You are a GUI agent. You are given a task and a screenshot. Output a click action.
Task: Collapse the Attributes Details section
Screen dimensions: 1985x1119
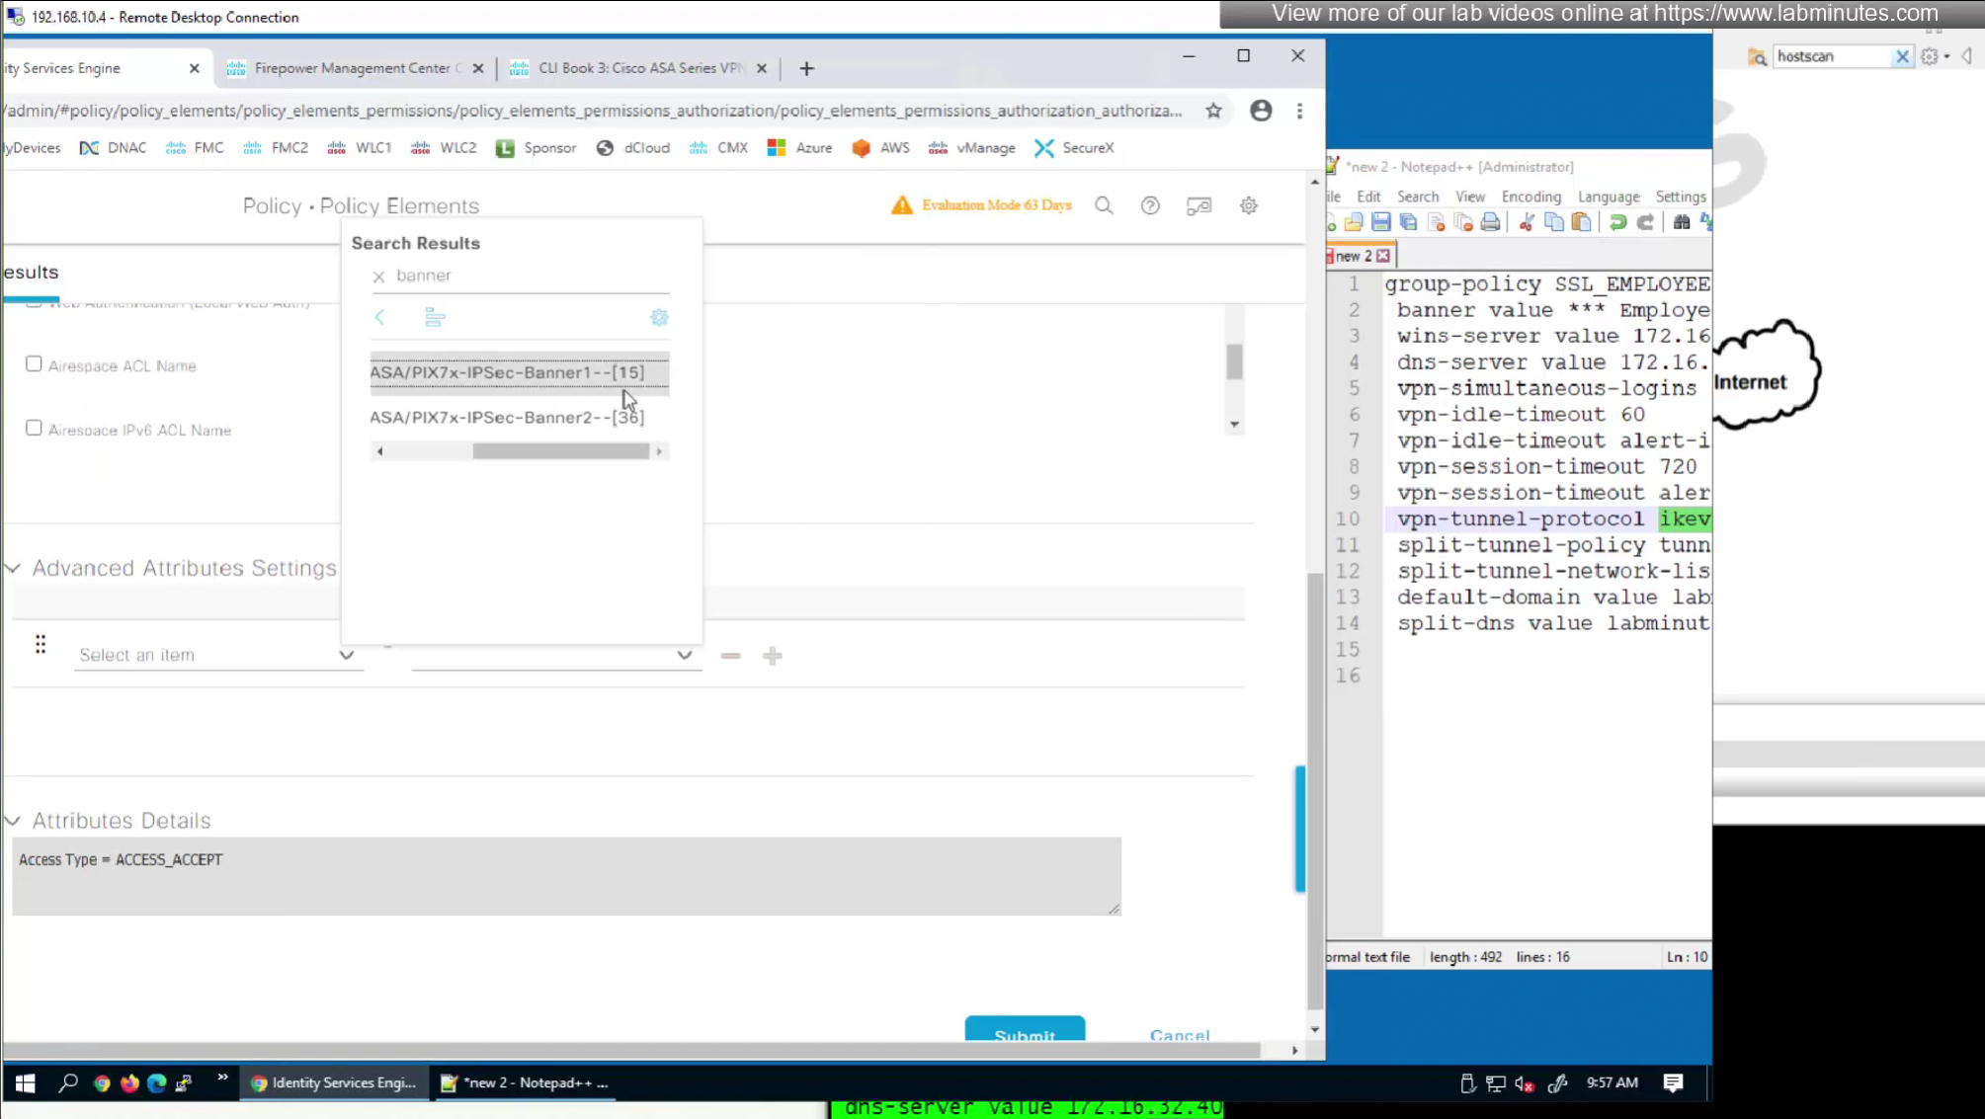[x=13, y=821]
